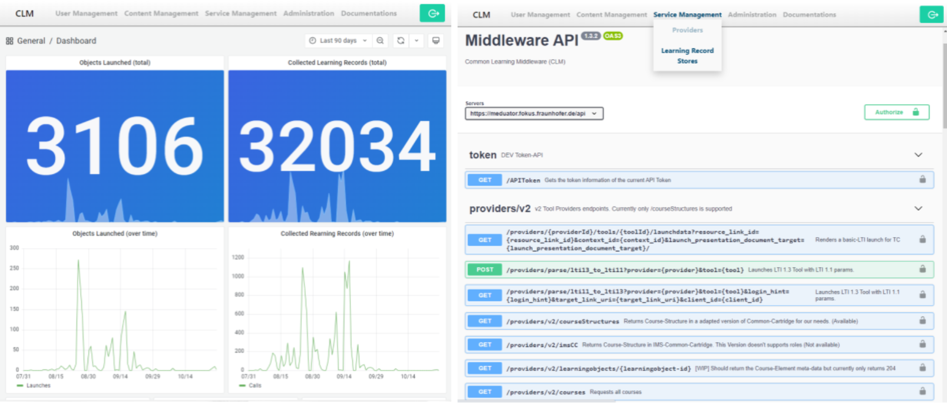
Task: Open the servers URL dropdown
Action: [x=534, y=113]
